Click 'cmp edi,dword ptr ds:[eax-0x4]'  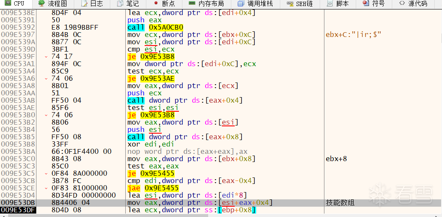coord(191,180)
